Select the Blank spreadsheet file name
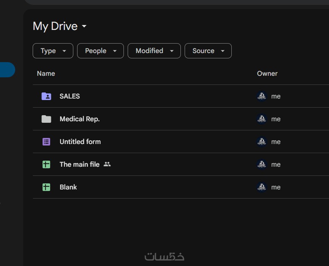This screenshot has width=329, height=266. tap(68, 187)
